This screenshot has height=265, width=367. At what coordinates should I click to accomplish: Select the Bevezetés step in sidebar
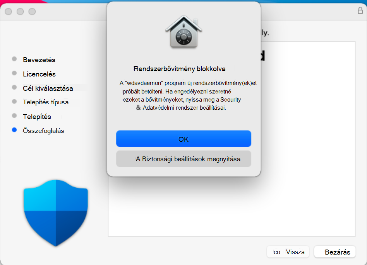[x=39, y=60]
